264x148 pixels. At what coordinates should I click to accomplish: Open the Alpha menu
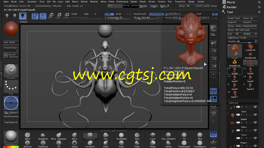(6, 2)
